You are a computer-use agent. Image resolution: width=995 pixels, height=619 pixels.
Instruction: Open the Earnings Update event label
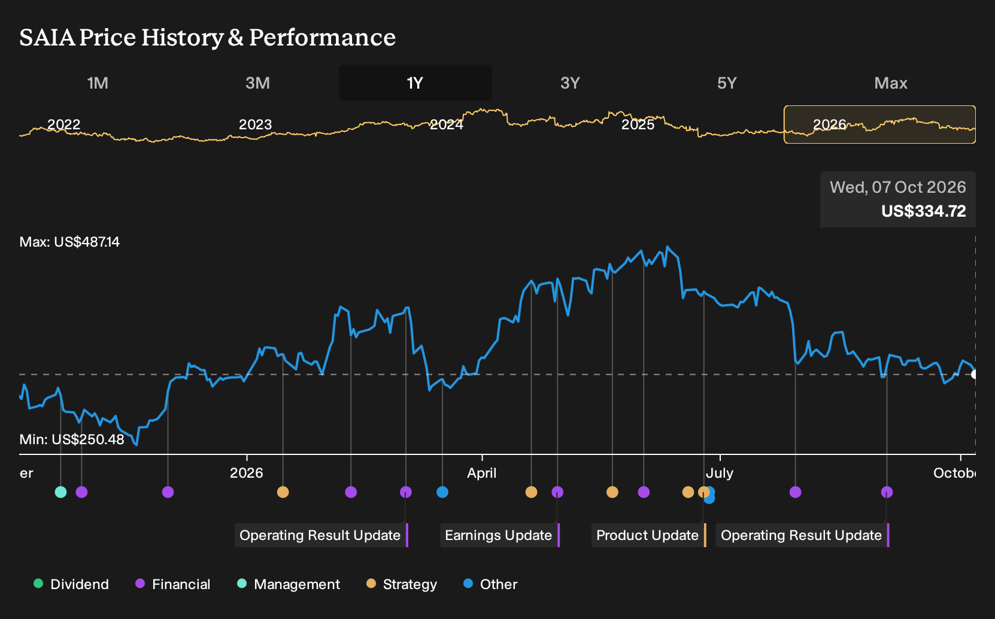[500, 535]
